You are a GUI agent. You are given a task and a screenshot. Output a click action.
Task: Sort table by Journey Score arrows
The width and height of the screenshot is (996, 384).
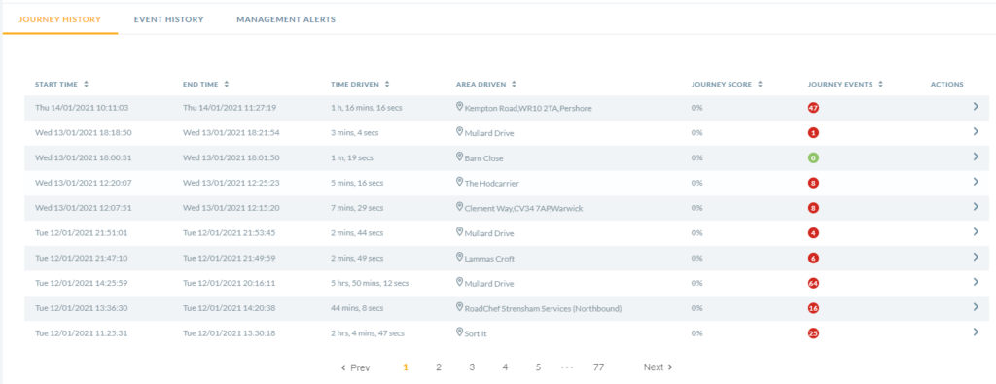760,84
